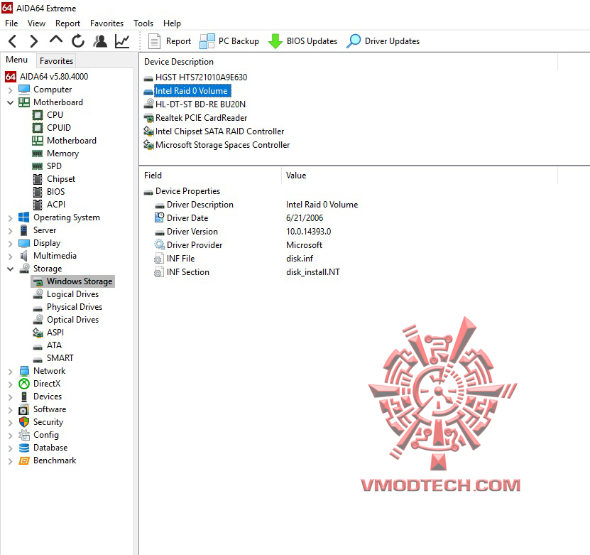
Task: Start a PC Backup
Action: (229, 41)
